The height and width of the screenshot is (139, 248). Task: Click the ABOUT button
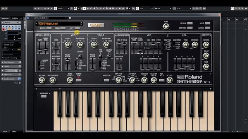click(x=208, y=28)
